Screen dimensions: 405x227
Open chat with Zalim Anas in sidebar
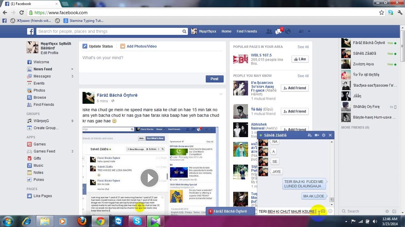[x=369, y=64]
